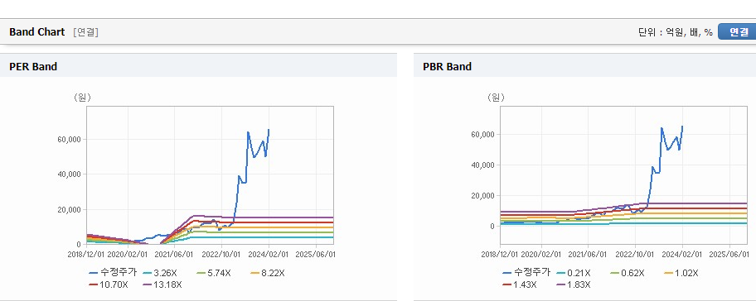Screen dimensions: 756x301
Task: Toggle 10.70X legend series in PER Band
Action: (109, 284)
